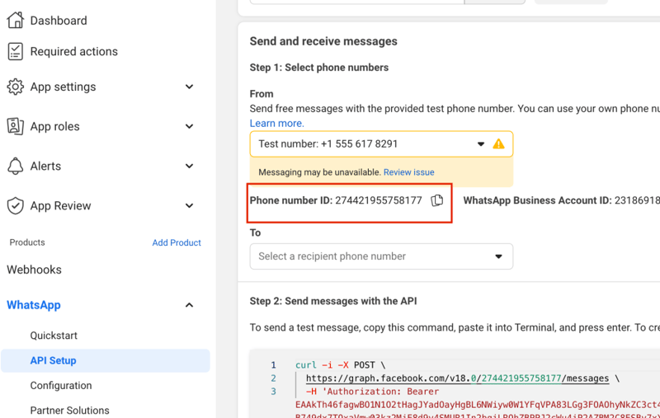Expand the App roles section chevron

point(189,126)
